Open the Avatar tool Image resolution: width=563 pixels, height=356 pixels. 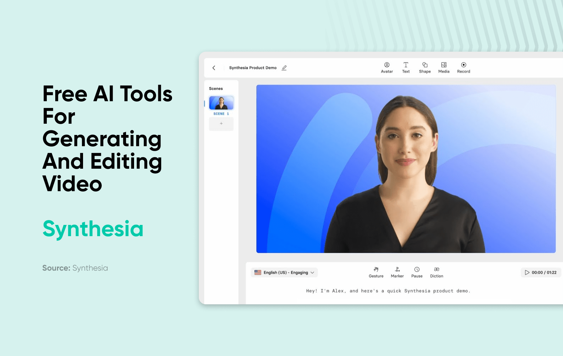387,67
